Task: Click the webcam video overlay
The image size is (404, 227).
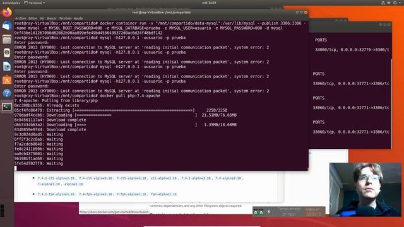Action: coord(365,189)
